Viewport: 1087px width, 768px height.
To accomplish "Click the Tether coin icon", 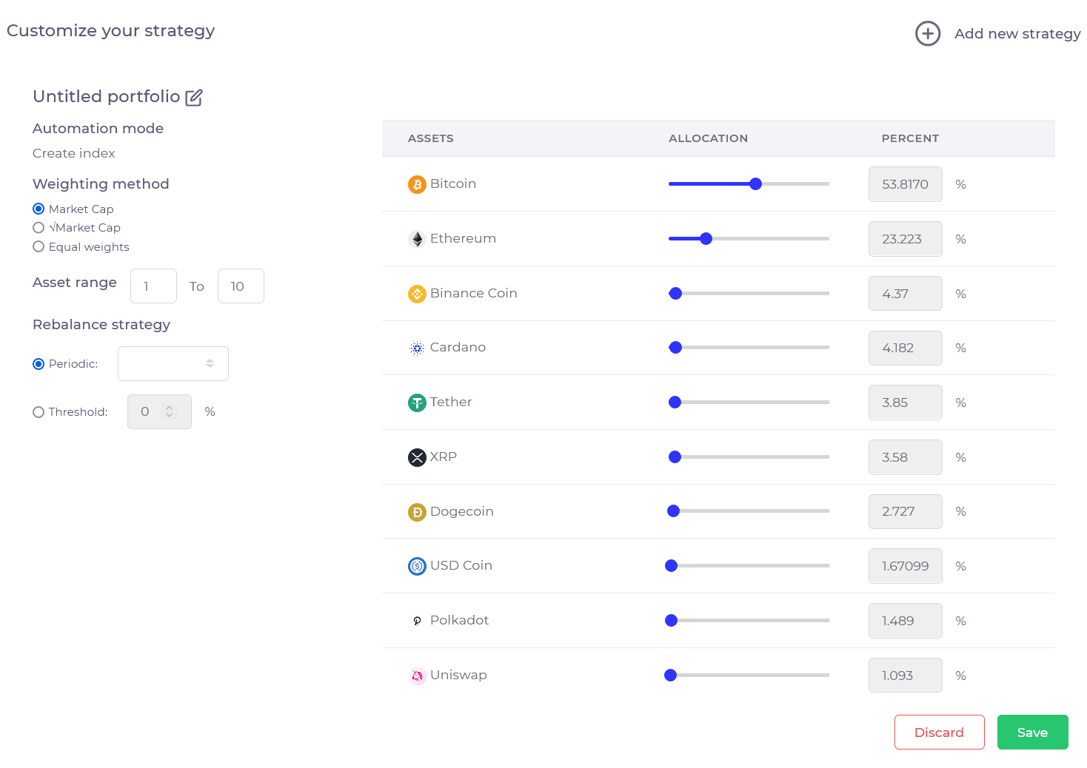I will tap(417, 402).
